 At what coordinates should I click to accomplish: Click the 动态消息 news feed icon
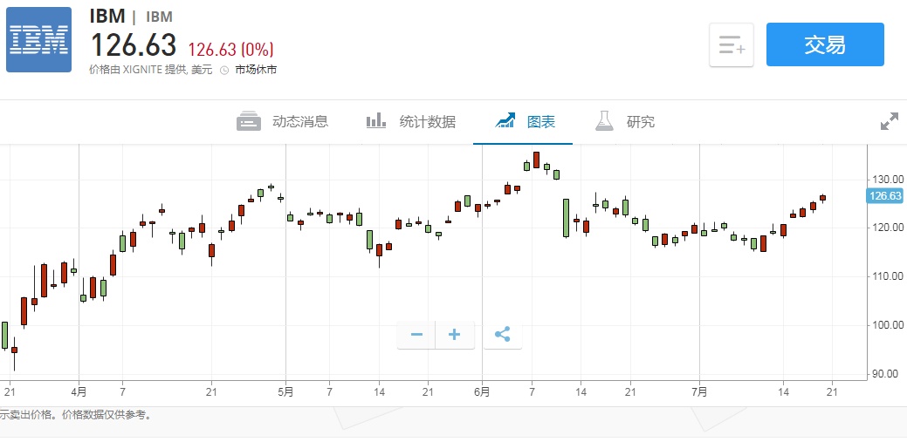tap(249, 122)
